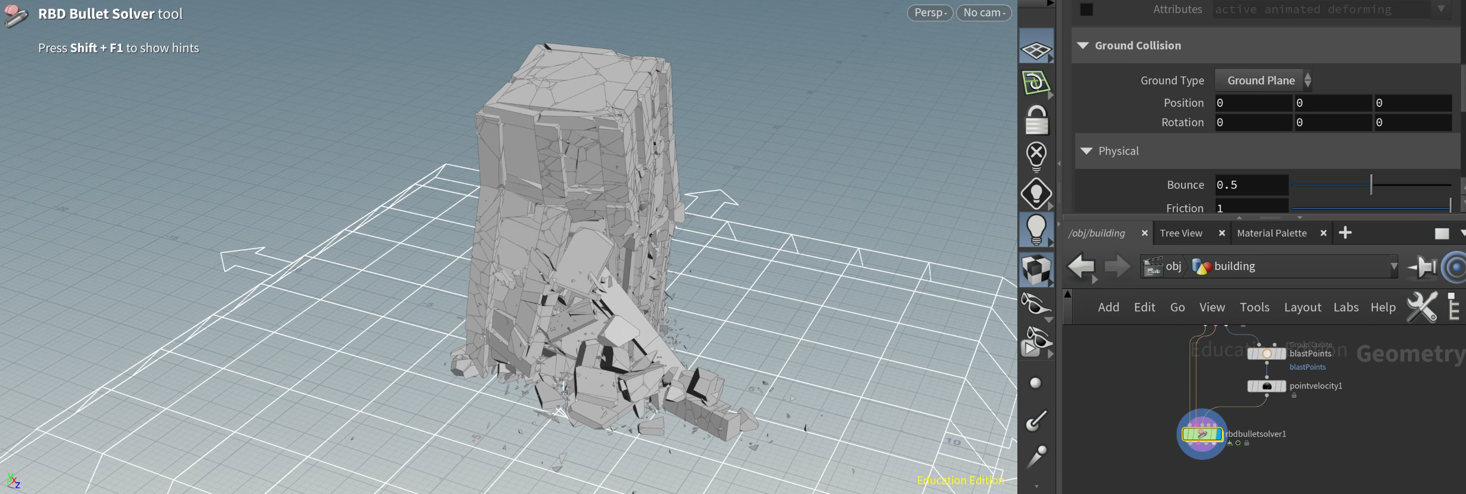Open the pane tab options arrow at far right

click(x=1462, y=234)
